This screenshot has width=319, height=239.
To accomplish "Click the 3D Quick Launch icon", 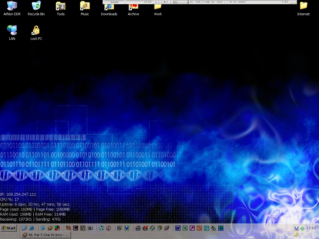I will click(90, 228).
